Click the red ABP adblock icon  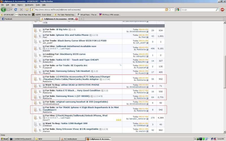[222, 10]
